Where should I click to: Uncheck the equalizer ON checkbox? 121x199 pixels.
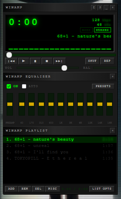pyautogui.click(x=9, y=86)
